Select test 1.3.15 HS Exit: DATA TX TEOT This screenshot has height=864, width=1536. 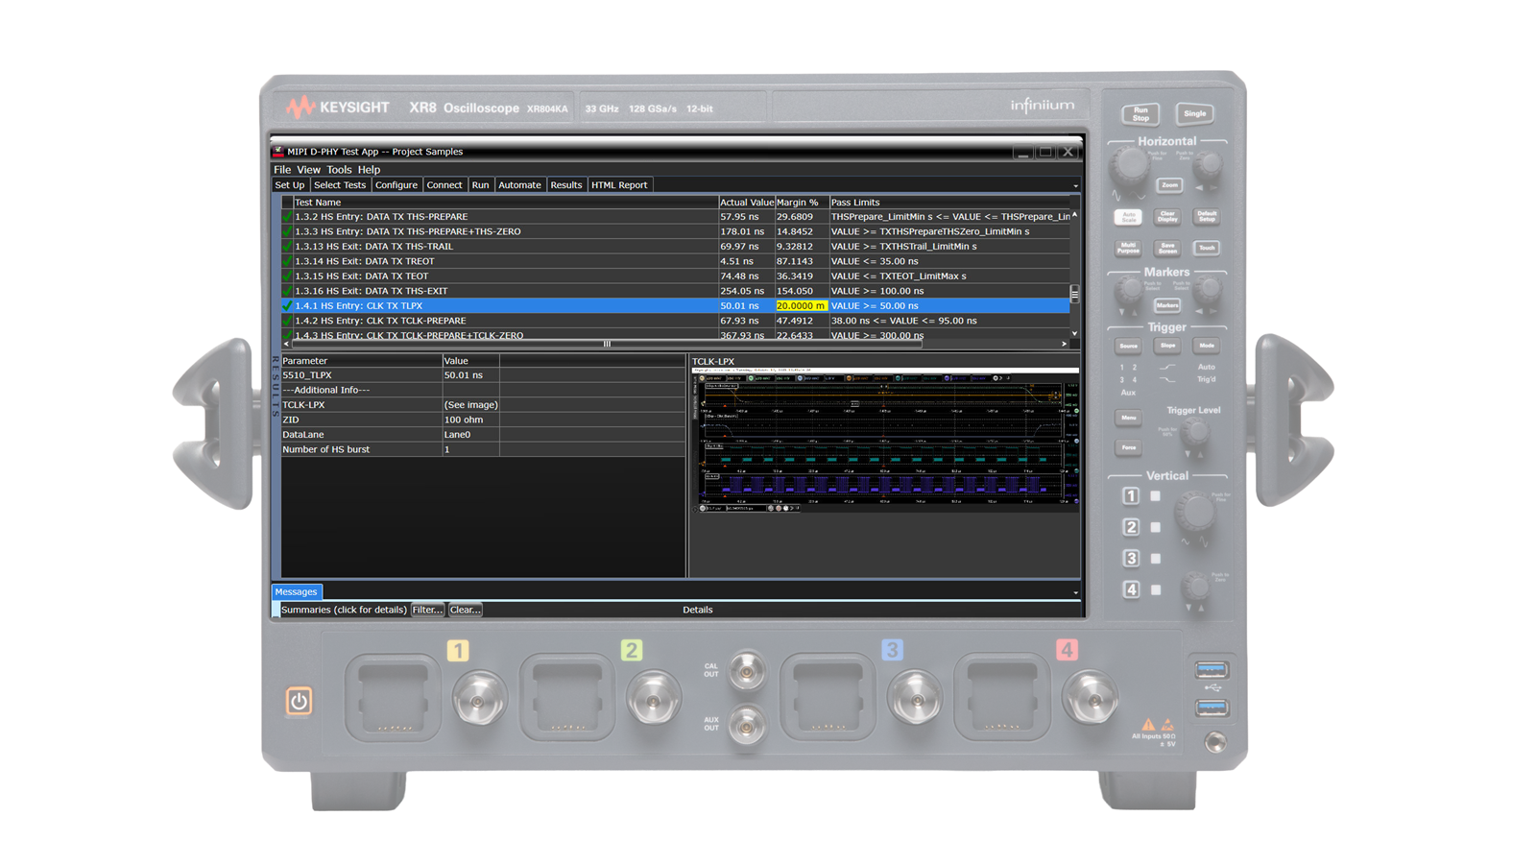click(676, 276)
